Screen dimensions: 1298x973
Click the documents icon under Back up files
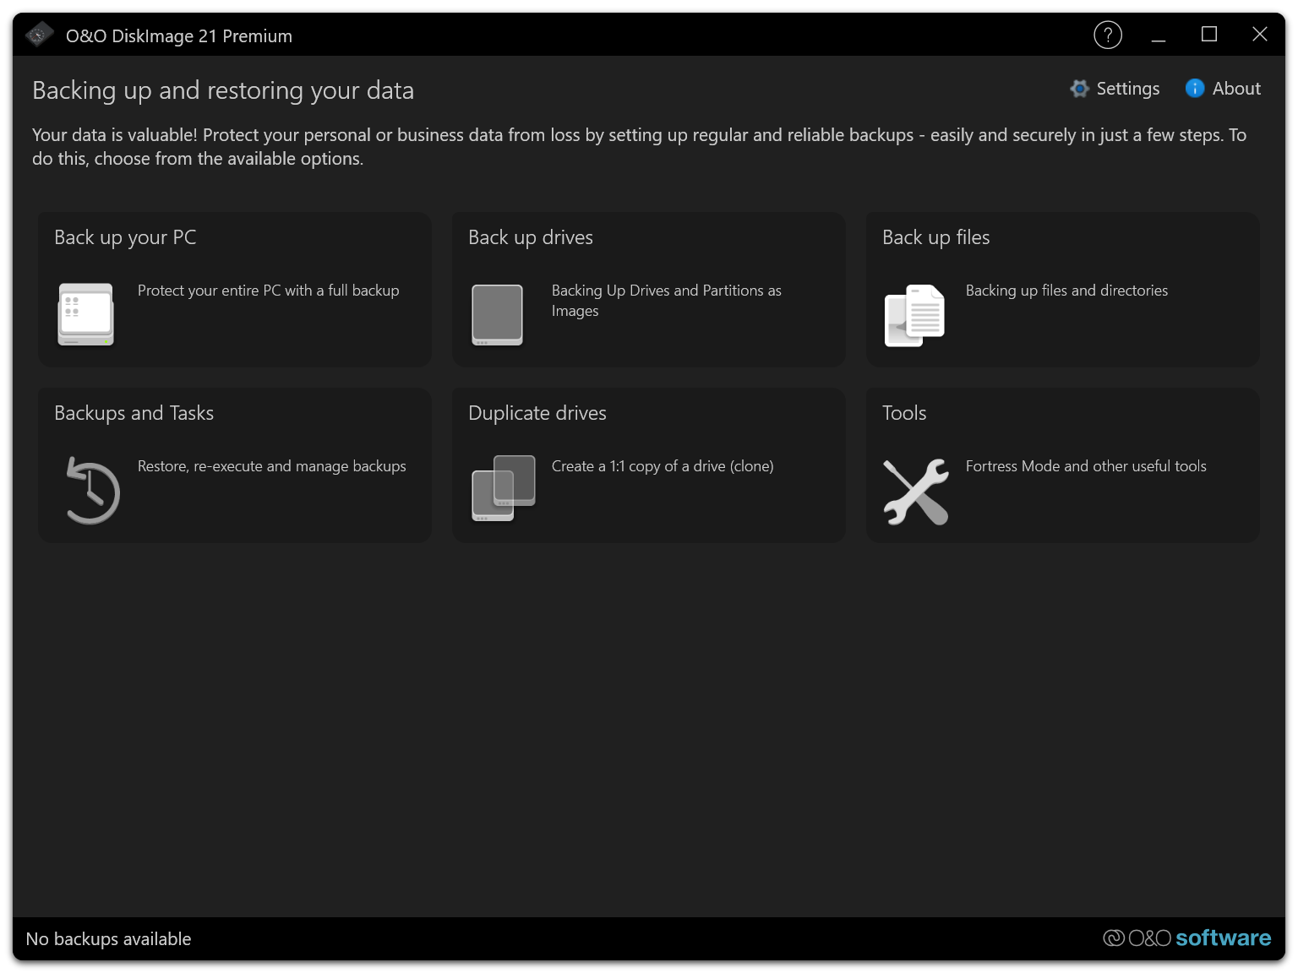coord(914,316)
